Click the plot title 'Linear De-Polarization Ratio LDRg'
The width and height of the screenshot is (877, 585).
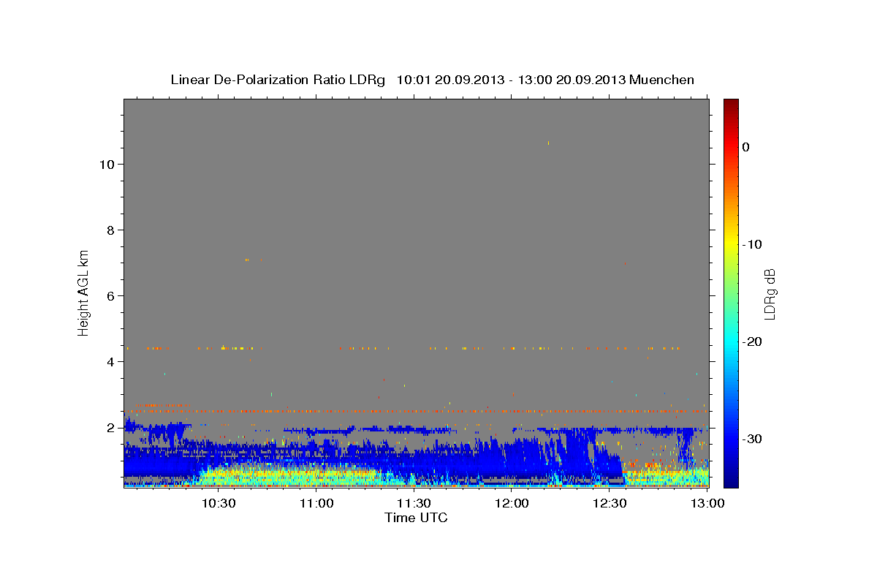point(278,80)
